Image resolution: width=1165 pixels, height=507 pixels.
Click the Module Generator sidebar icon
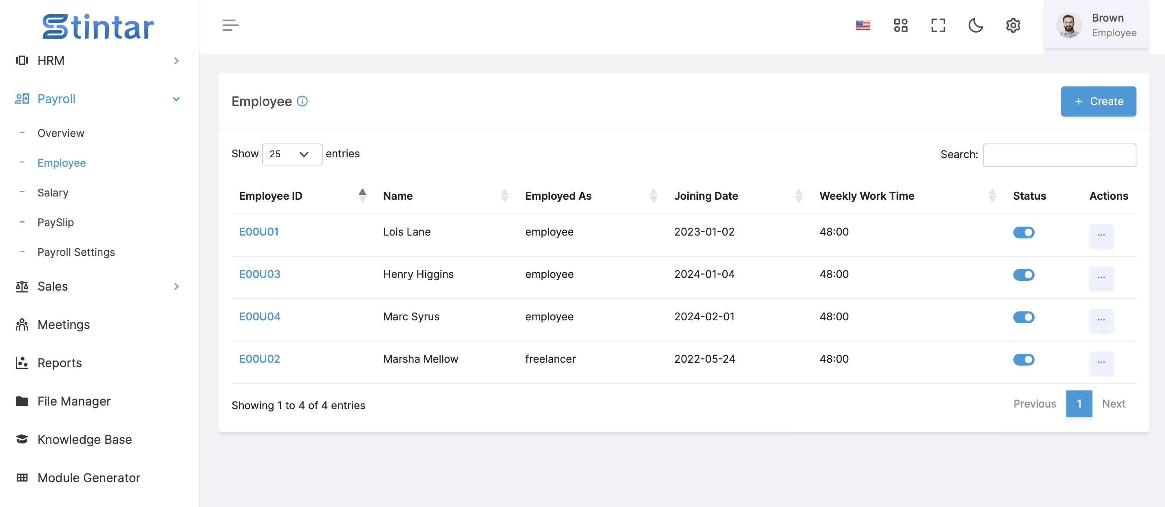coord(21,476)
